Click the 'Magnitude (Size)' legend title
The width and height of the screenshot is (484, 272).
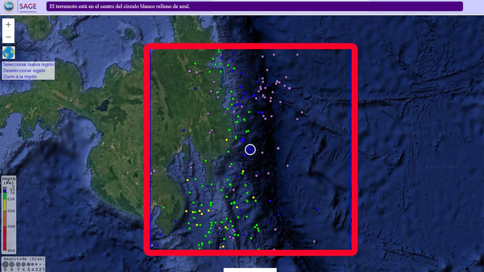23,259
